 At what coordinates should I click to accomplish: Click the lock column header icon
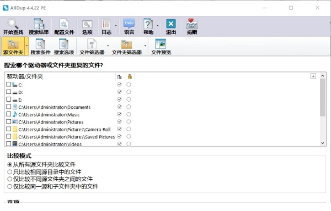coord(130,77)
